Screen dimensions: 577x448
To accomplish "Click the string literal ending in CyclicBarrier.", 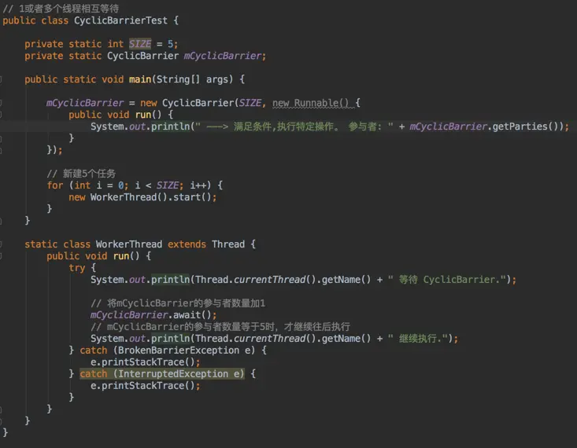I will [447, 280].
